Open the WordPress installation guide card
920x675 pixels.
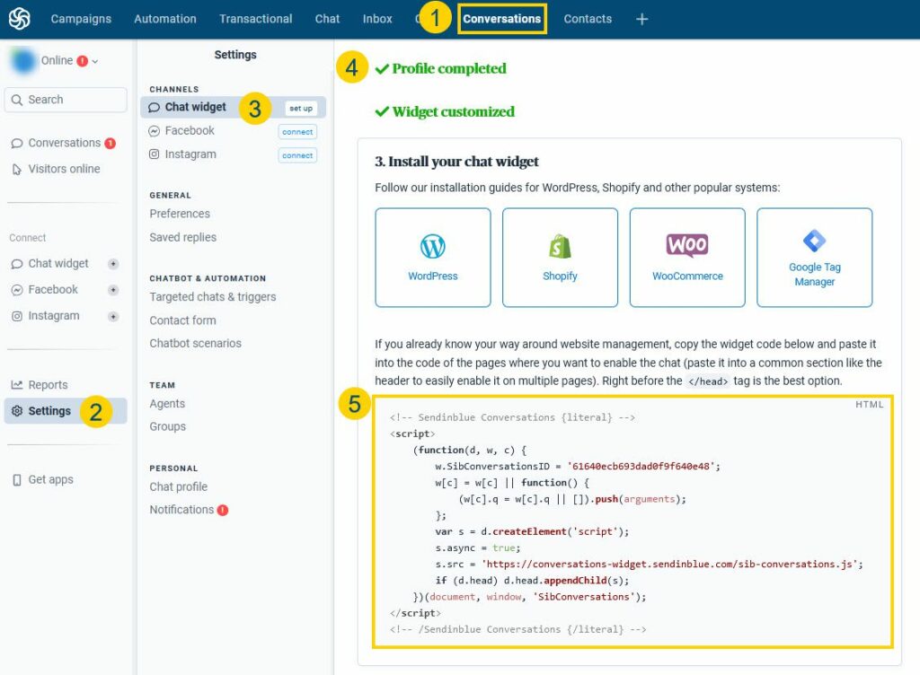tap(433, 258)
